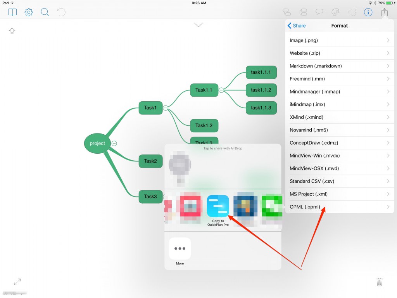The image size is (397, 298).
Task: Tap the search magnifier icon
Action: pyautogui.click(x=45, y=12)
